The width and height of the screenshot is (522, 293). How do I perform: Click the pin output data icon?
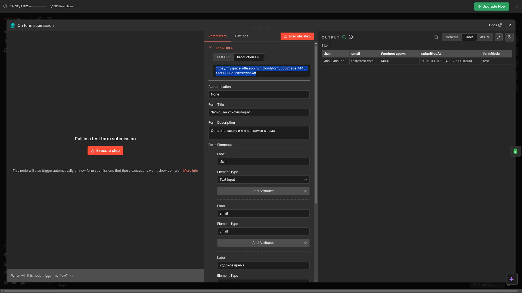click(x=509, y=37)
